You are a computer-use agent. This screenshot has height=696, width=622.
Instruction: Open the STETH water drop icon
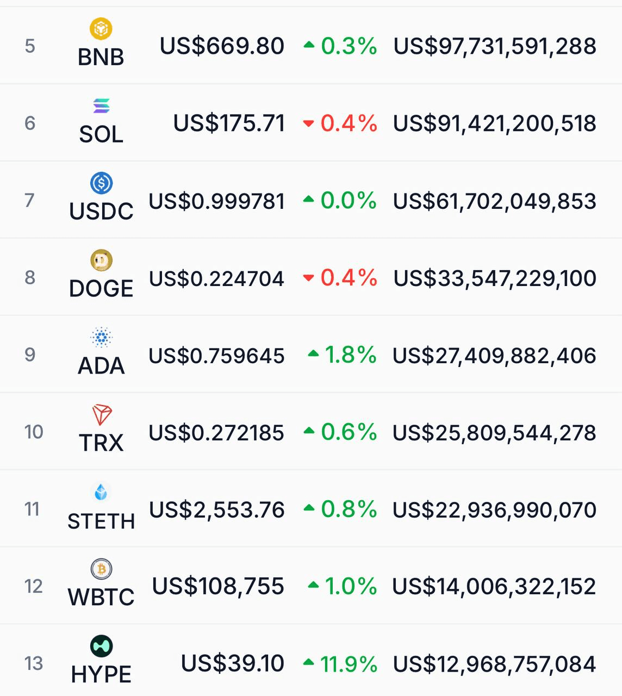(x=101, y=492)
